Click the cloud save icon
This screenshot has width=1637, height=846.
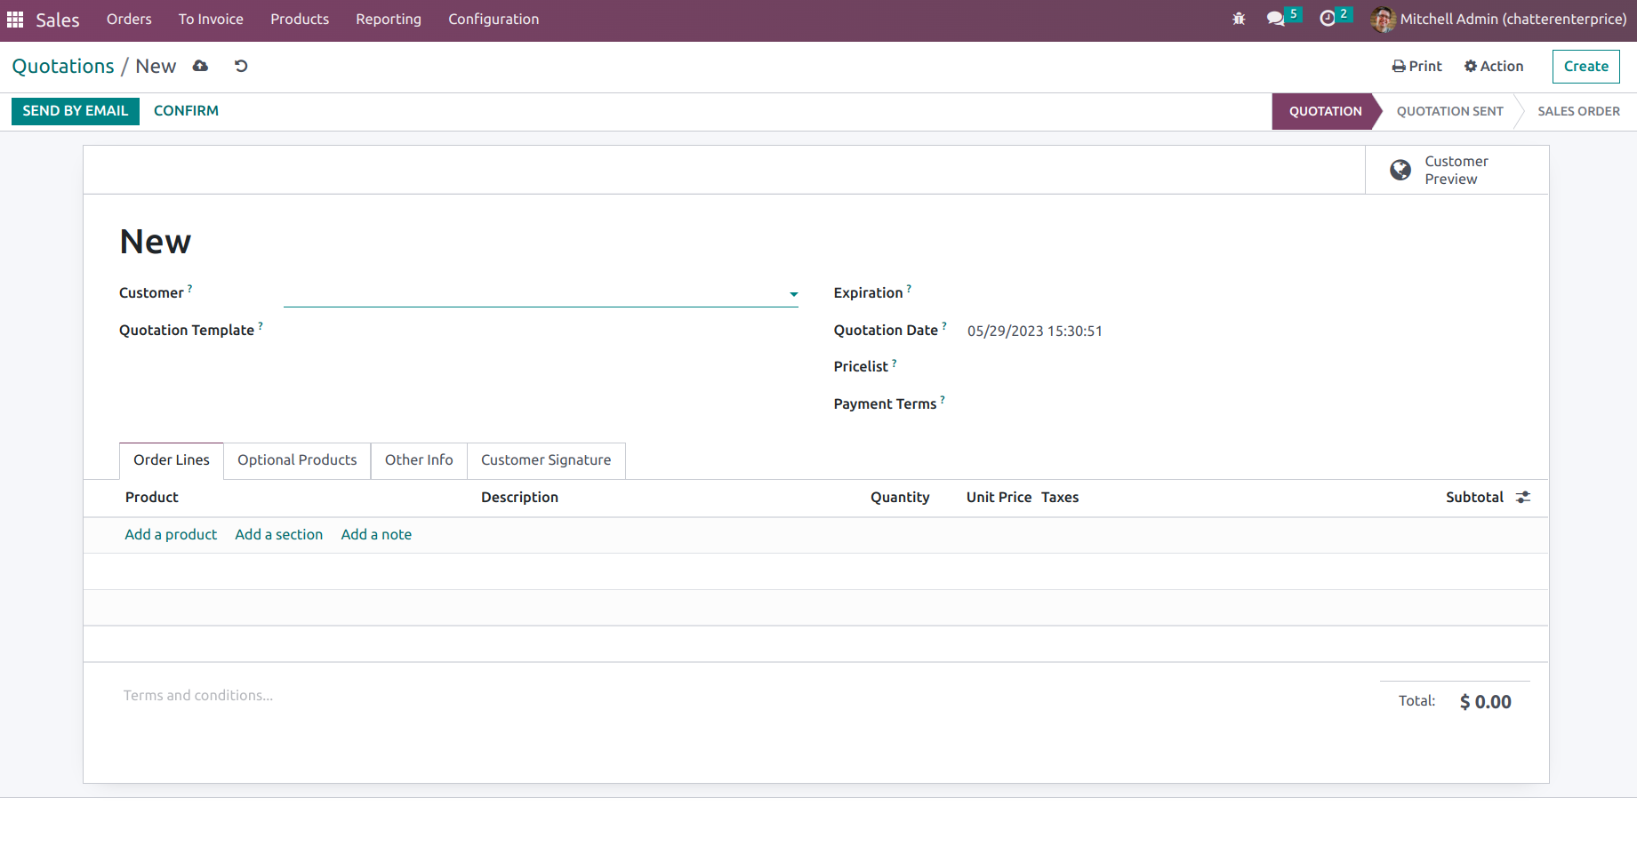point(200,67)
